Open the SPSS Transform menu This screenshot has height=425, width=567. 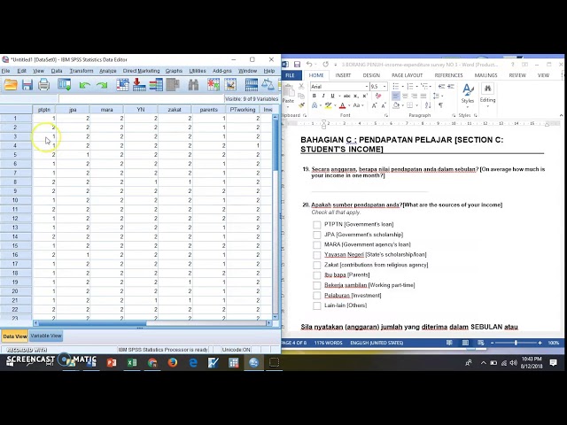82,71
